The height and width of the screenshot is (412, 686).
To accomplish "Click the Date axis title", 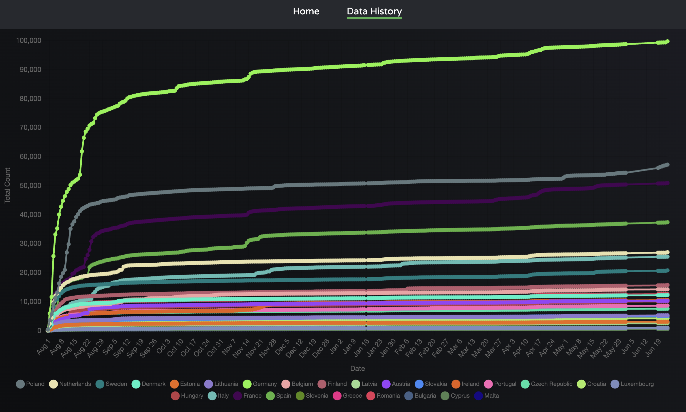I will pyautogui.click(x=357, y=369).
